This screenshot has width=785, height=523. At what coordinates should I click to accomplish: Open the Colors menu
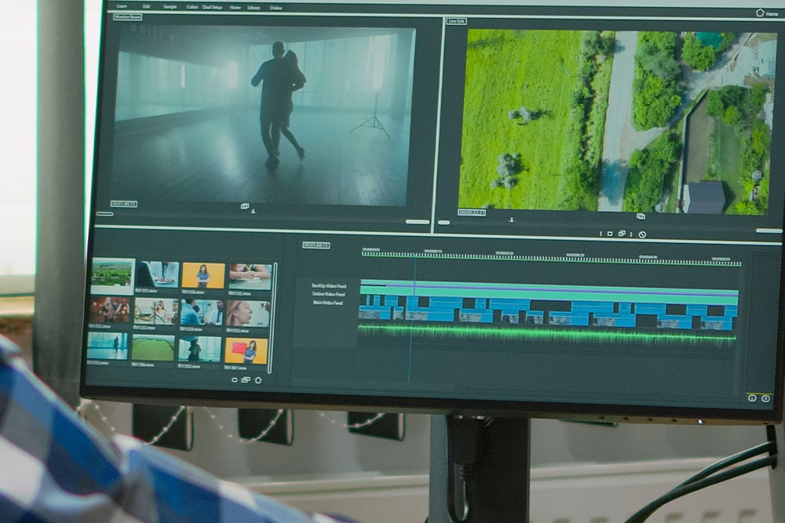192,7
